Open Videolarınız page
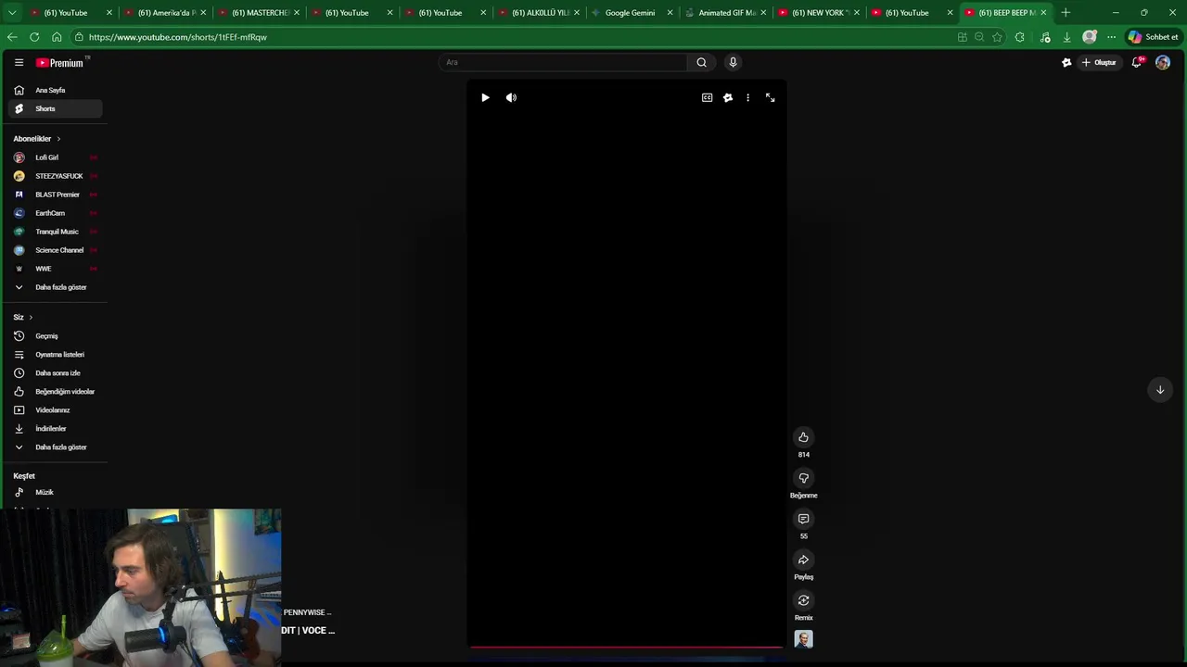 coord(56,410)
